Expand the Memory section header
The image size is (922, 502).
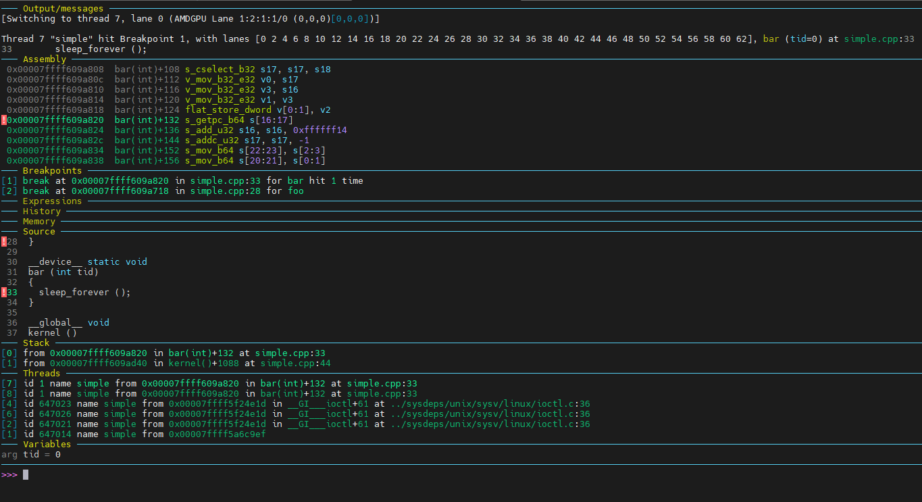39,222
